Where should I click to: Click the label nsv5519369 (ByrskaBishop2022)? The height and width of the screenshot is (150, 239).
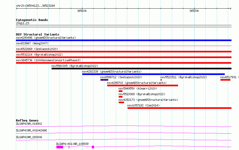click(142, 94)
